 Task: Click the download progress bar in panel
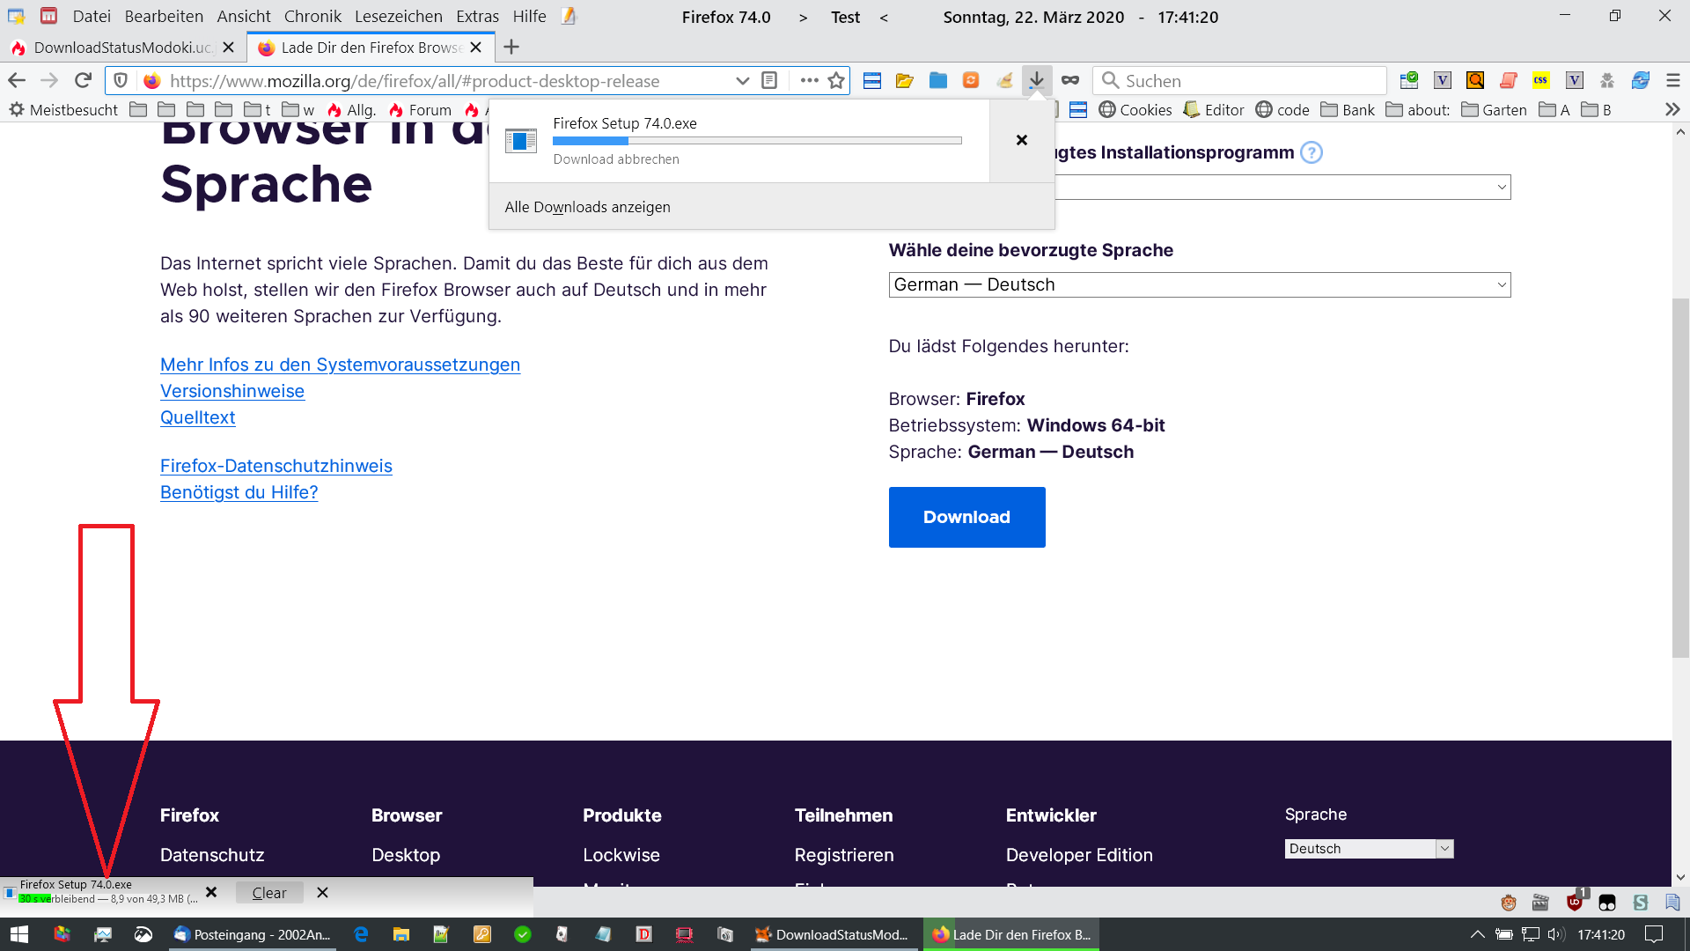(x=757, y=141)
